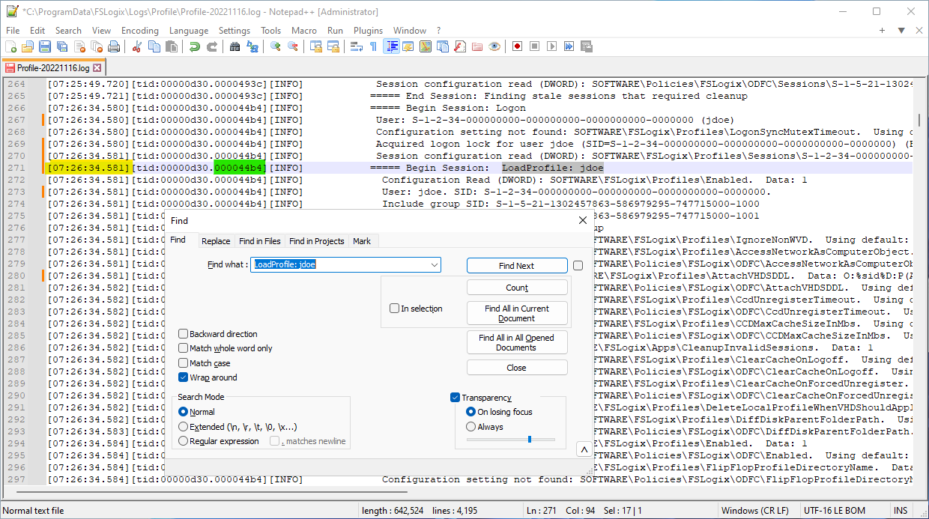Close the Profile-20221116.log tab with its X

coord(97,67)
